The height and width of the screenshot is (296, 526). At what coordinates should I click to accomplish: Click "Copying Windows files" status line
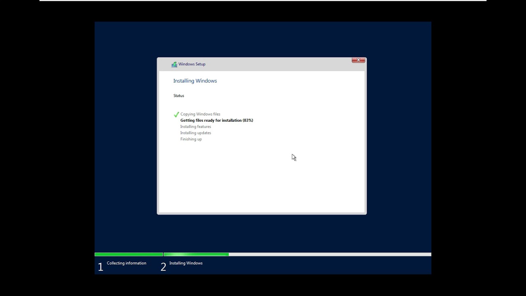[201, 114]
